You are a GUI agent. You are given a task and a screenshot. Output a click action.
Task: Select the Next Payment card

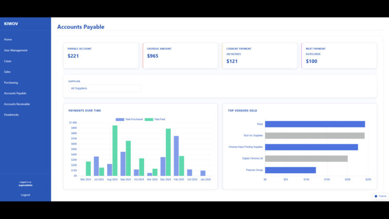[339, 55]
